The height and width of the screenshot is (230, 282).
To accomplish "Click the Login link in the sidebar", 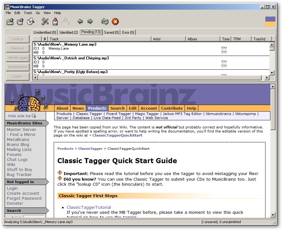I will tap(12, 188).
